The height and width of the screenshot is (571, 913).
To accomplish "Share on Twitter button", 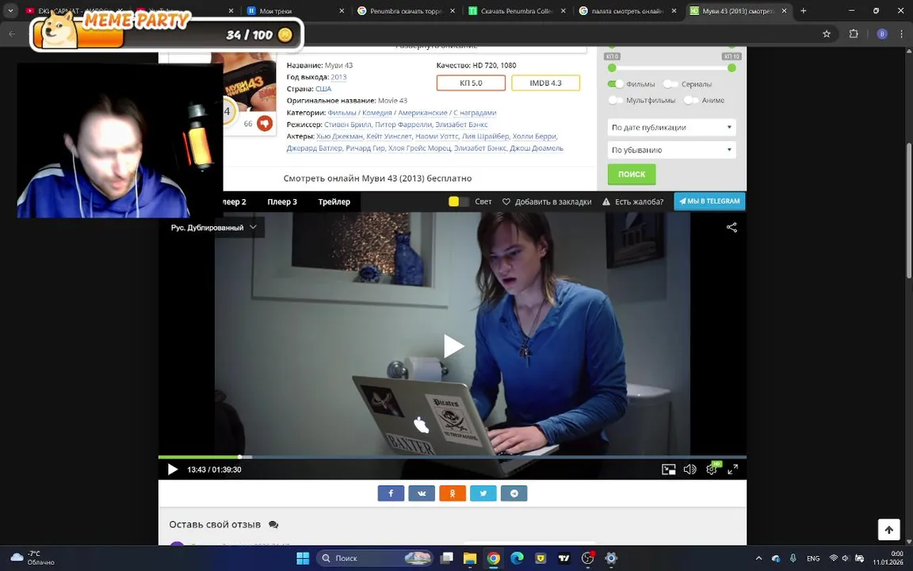I will (483, 493).
